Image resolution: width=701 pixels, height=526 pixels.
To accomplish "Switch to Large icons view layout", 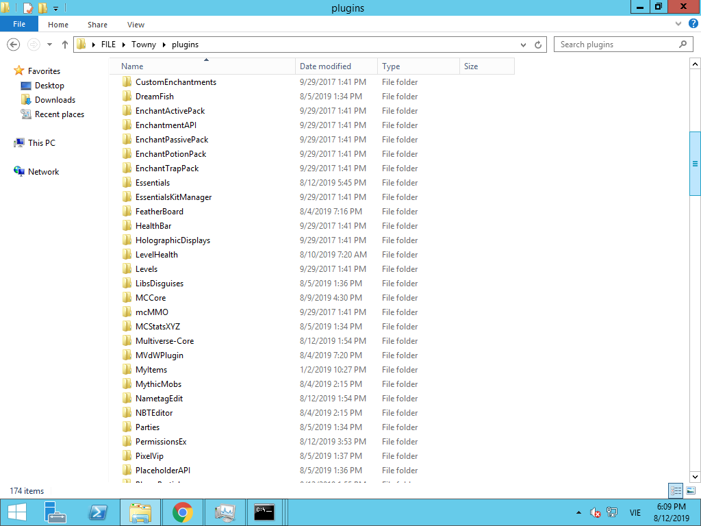I will (691, 490).
